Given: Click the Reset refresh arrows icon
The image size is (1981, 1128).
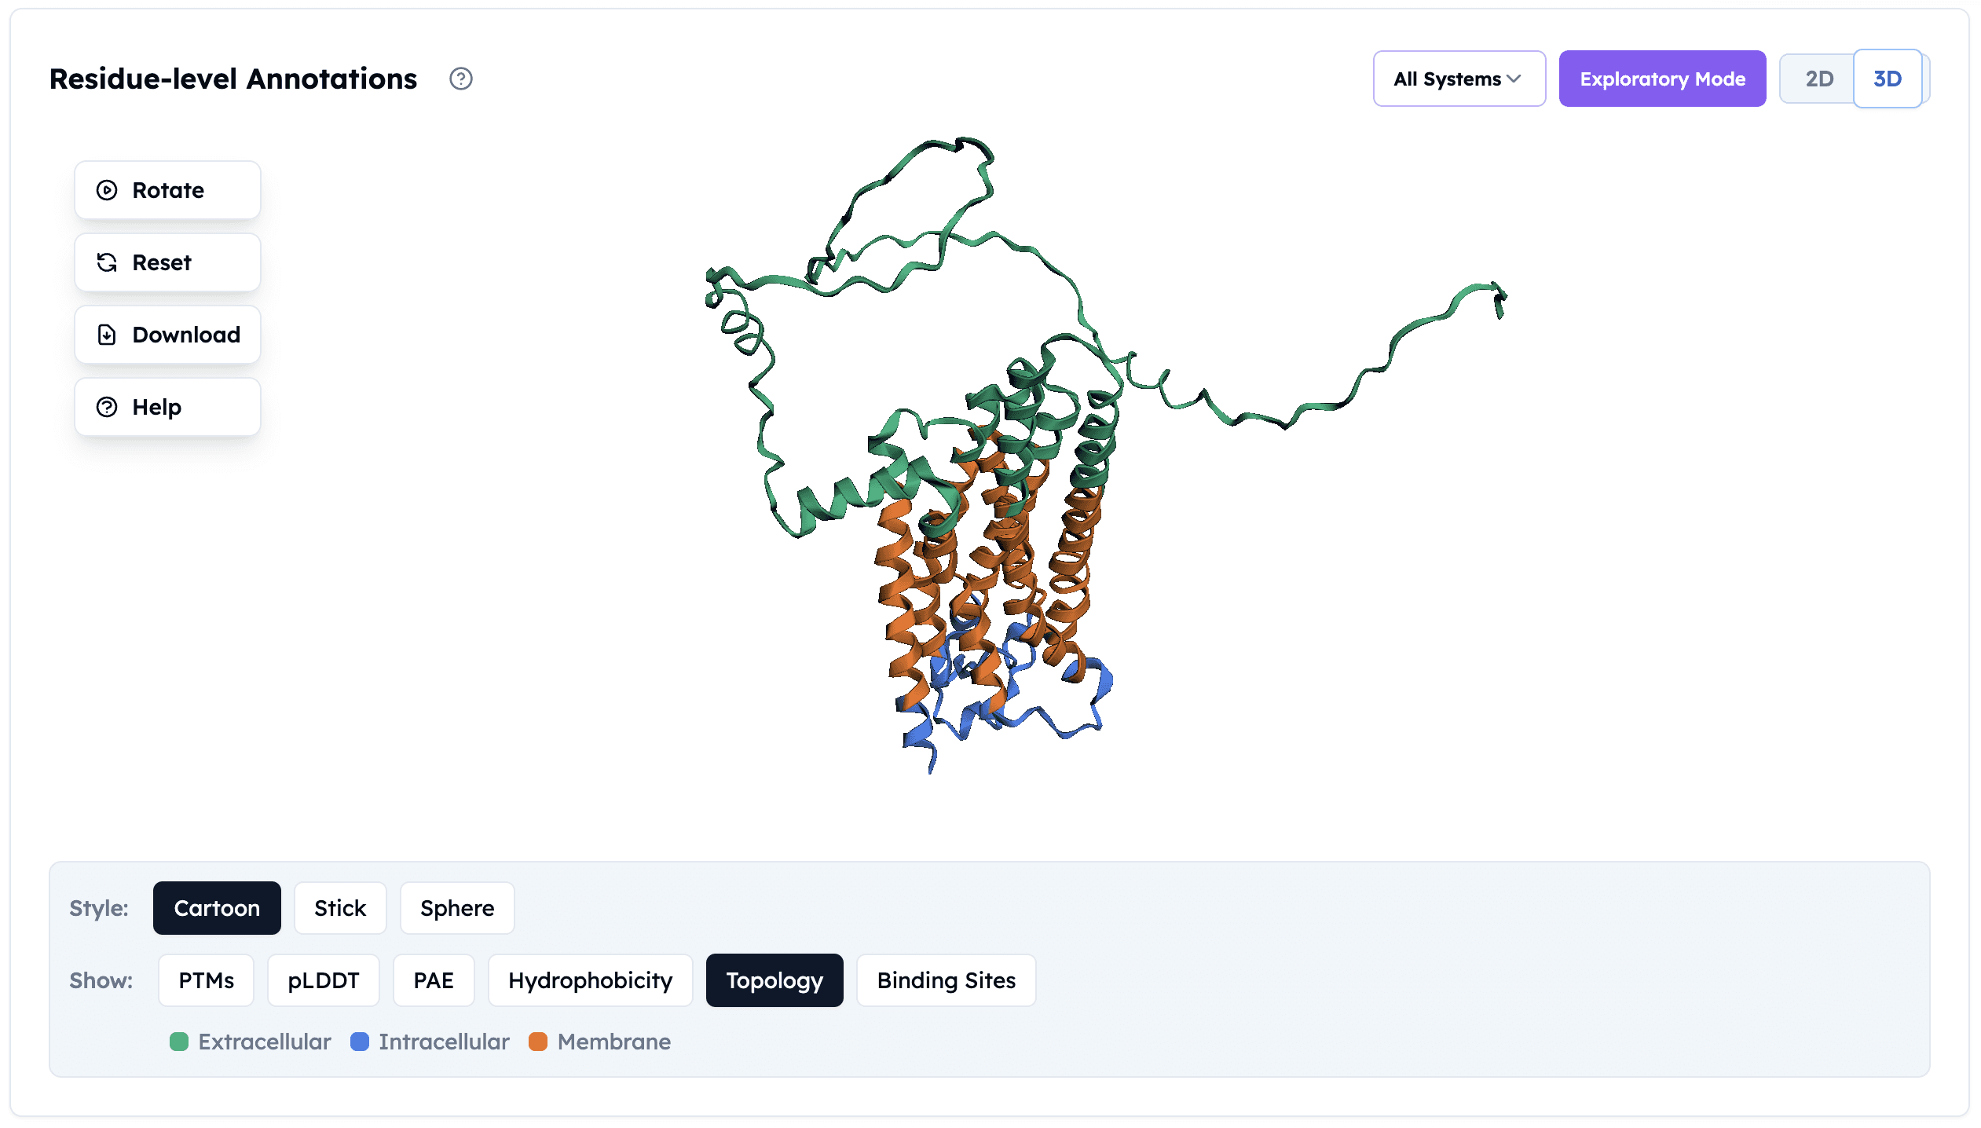Looking at the screenshot, I should [107, 262].
